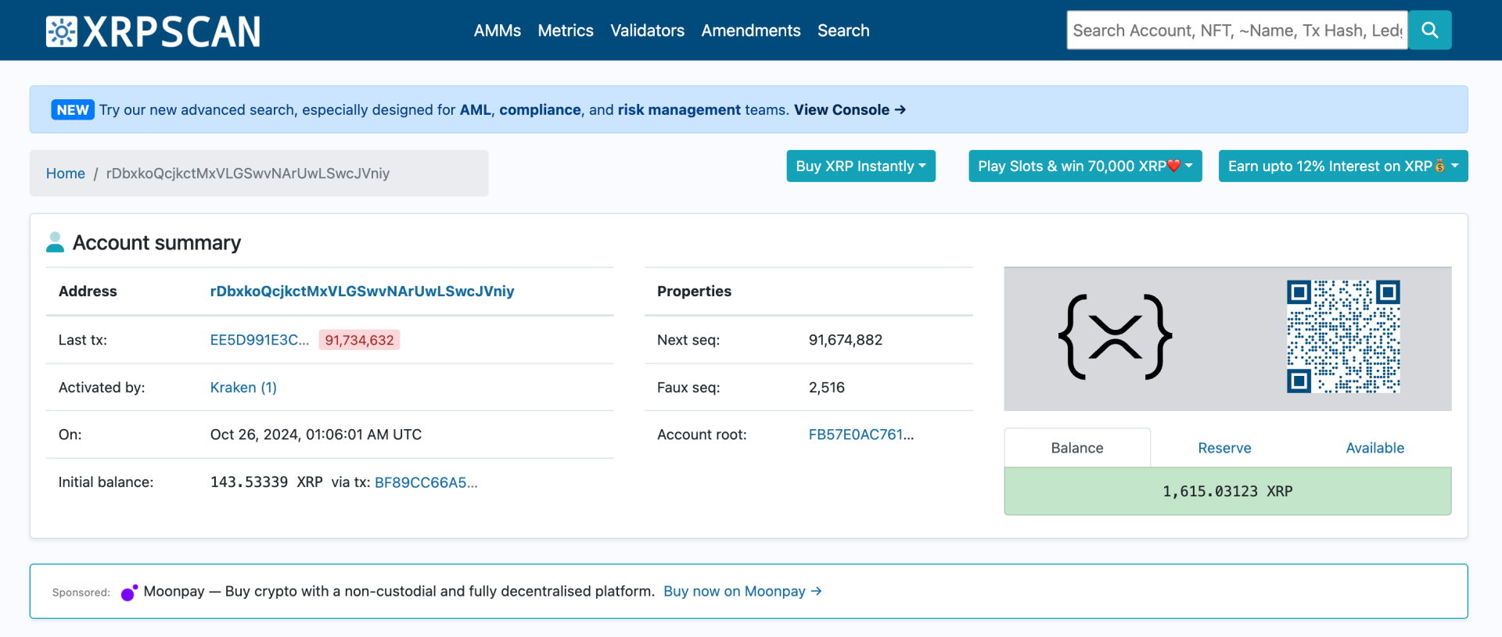Screen dimensions: 1502x637
Task: Open the AMMs menu item
Action: (497, 30)
